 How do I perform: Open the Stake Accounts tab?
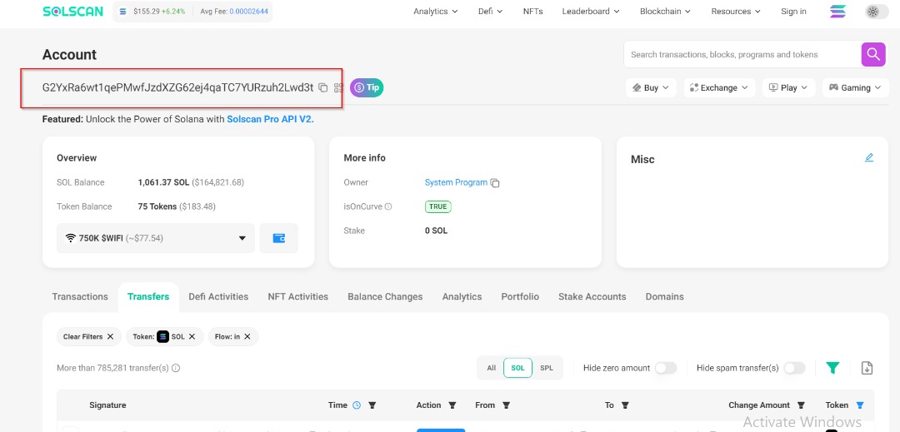coord(592,297)
